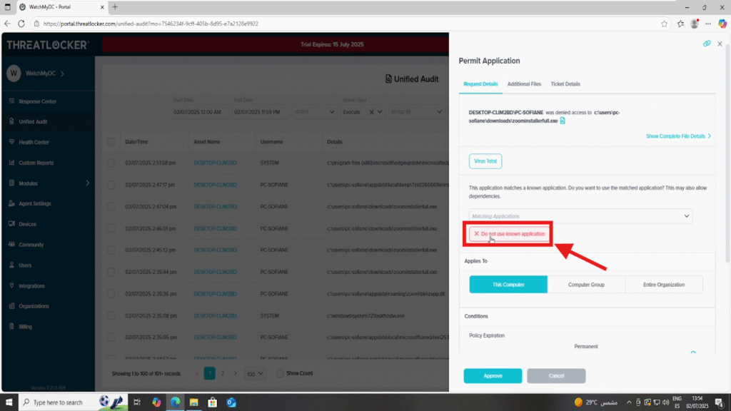Screen dimensions: 731x411
Task: Clear the Execute action type filter
Action: click(371, 112)
